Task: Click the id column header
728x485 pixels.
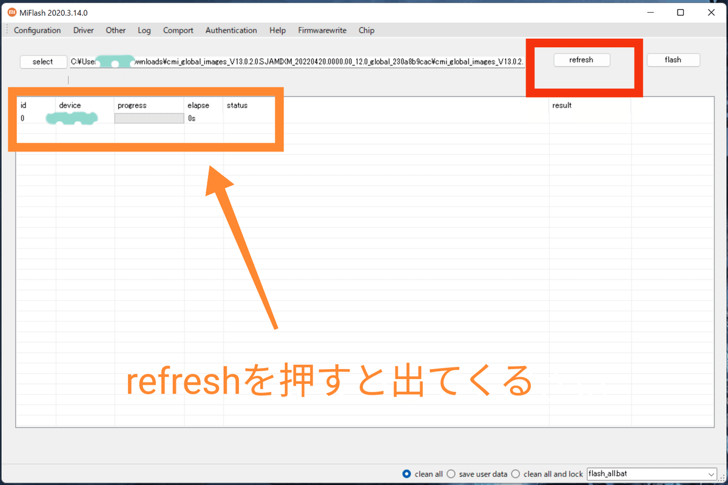Action: coord(36,105)
